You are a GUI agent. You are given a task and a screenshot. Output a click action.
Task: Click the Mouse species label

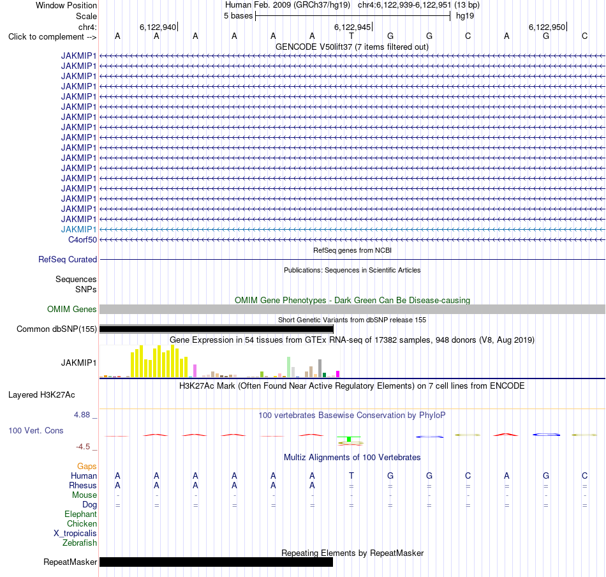(84, 495)
